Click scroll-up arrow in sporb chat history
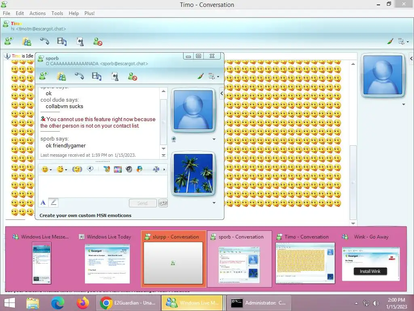Viewport: 414px width, 311px height. click(x=163, y=91)
